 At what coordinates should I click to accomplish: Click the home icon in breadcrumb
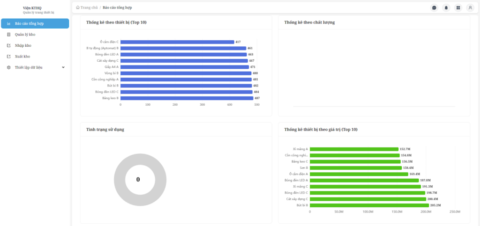78,7
